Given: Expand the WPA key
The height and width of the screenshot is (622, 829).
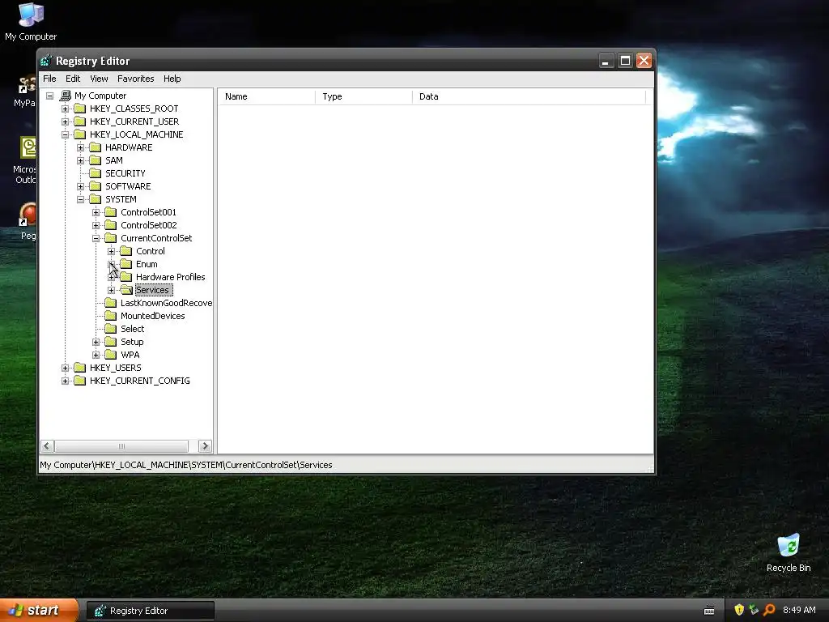Looking at the screenshot, I should tap(96, 355).
